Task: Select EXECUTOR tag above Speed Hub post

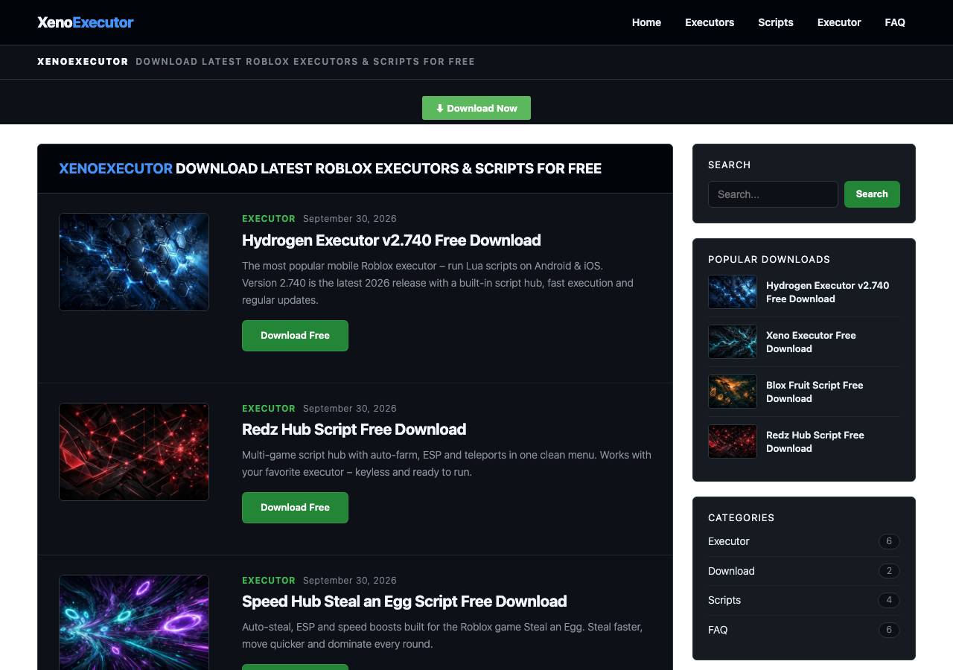Action: coord(269,580)
